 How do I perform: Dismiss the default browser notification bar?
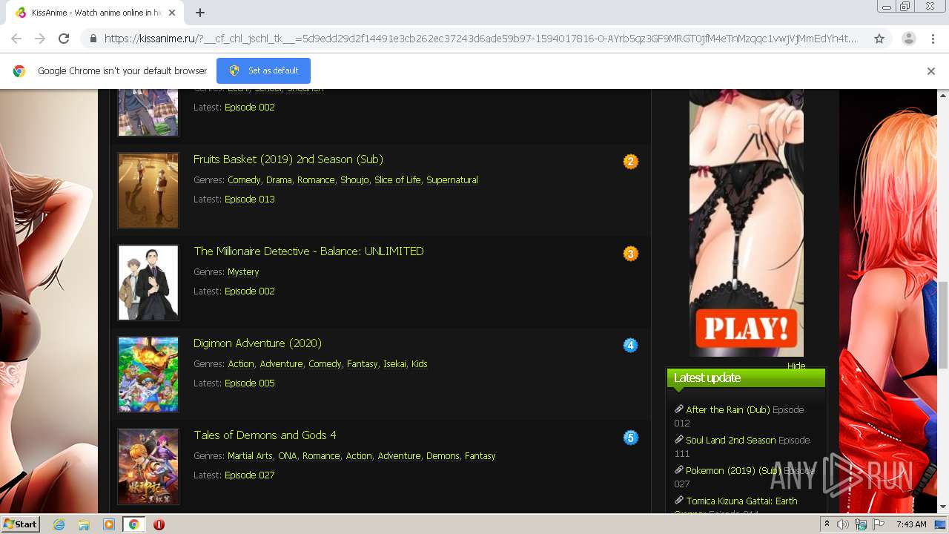(x=931, y=71)
